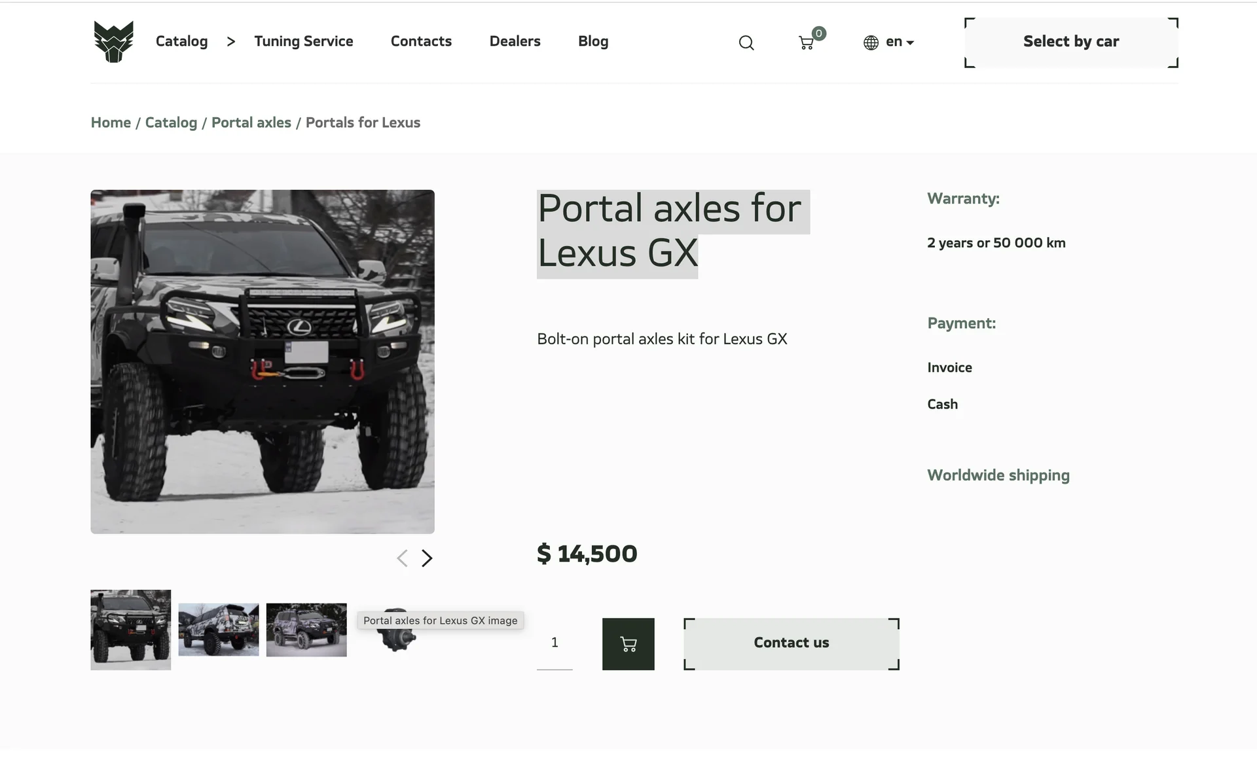Click the quantity input field
Image resolution: width=1257 pixels, height=760 pixels.
(x=555, y=643)
